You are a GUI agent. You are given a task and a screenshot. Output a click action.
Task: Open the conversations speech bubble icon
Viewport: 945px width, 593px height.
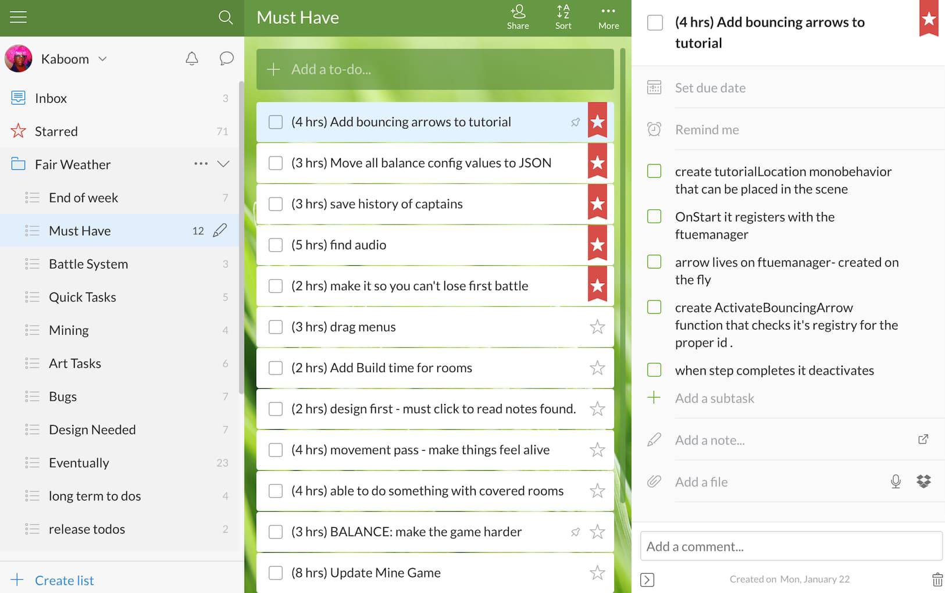point(226,59)
